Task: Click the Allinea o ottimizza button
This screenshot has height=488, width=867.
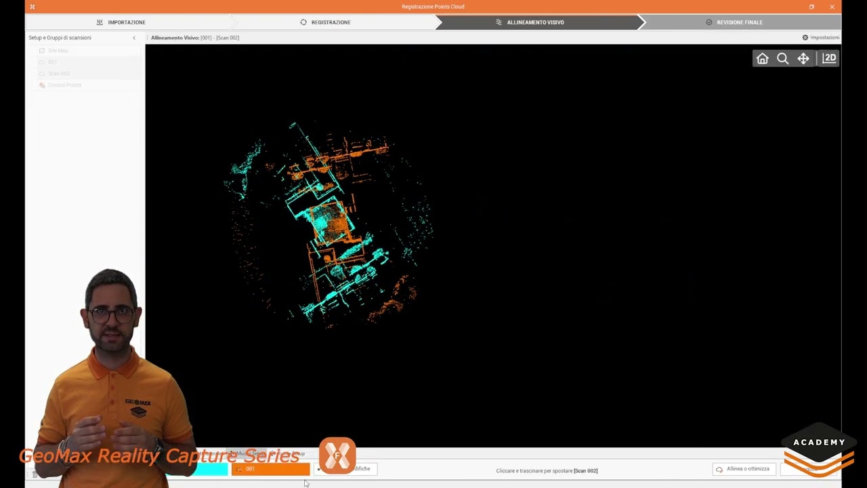Action: (744, 469)
